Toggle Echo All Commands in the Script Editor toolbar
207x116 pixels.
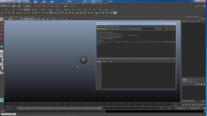129,29
